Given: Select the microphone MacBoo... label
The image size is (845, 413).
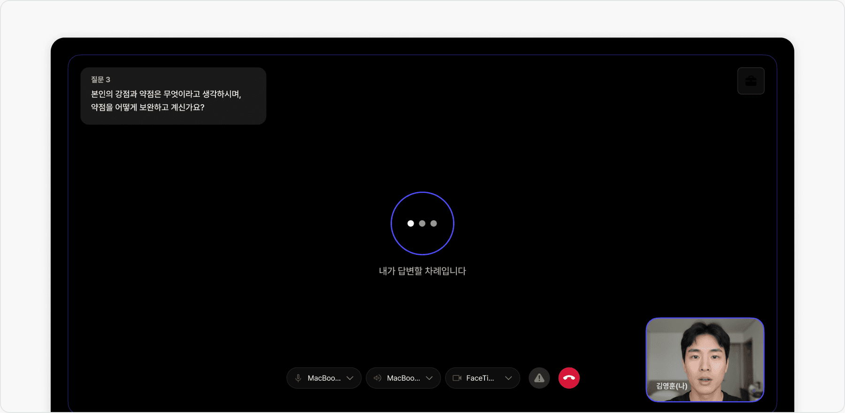Looking at the screenshot, I should pos(324,378).
